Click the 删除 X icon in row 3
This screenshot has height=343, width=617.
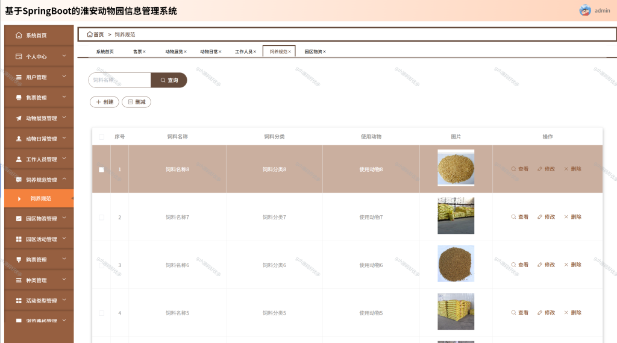click(x=566, y=265)
